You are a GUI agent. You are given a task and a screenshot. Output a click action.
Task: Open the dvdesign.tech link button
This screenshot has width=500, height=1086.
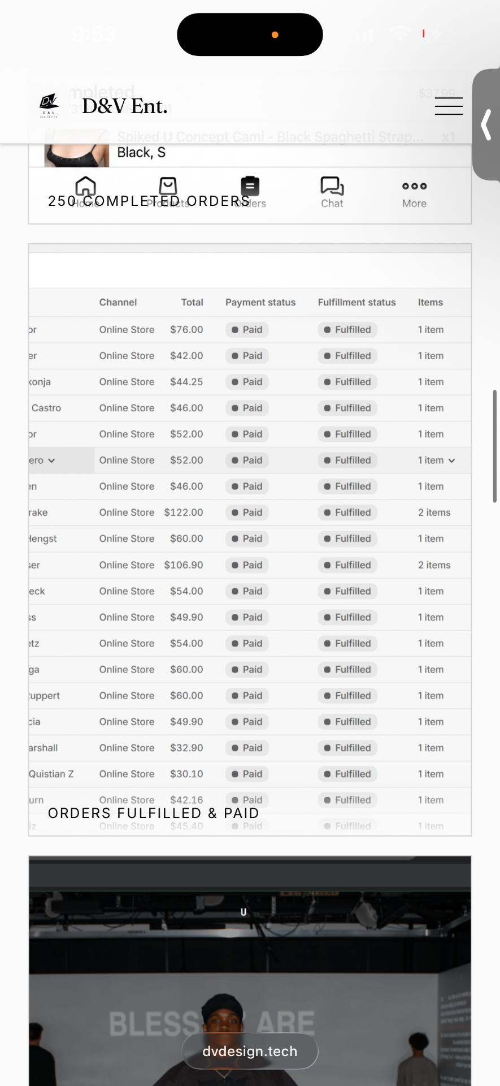pos(250,1051)
